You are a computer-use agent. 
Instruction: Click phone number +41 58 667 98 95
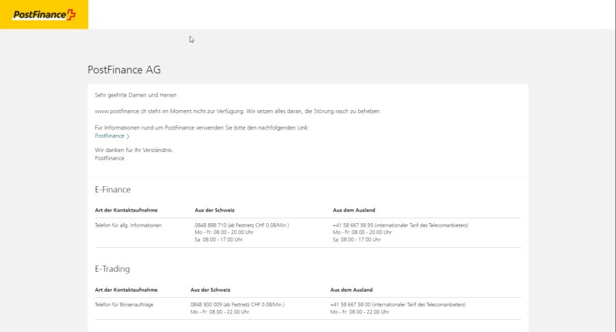(x=352, y=225)
